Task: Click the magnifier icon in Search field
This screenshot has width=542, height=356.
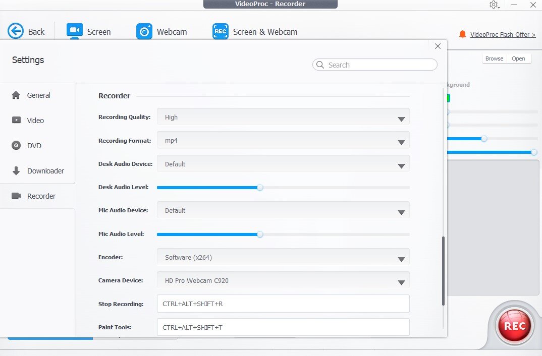Action: [x=320, y=65]
